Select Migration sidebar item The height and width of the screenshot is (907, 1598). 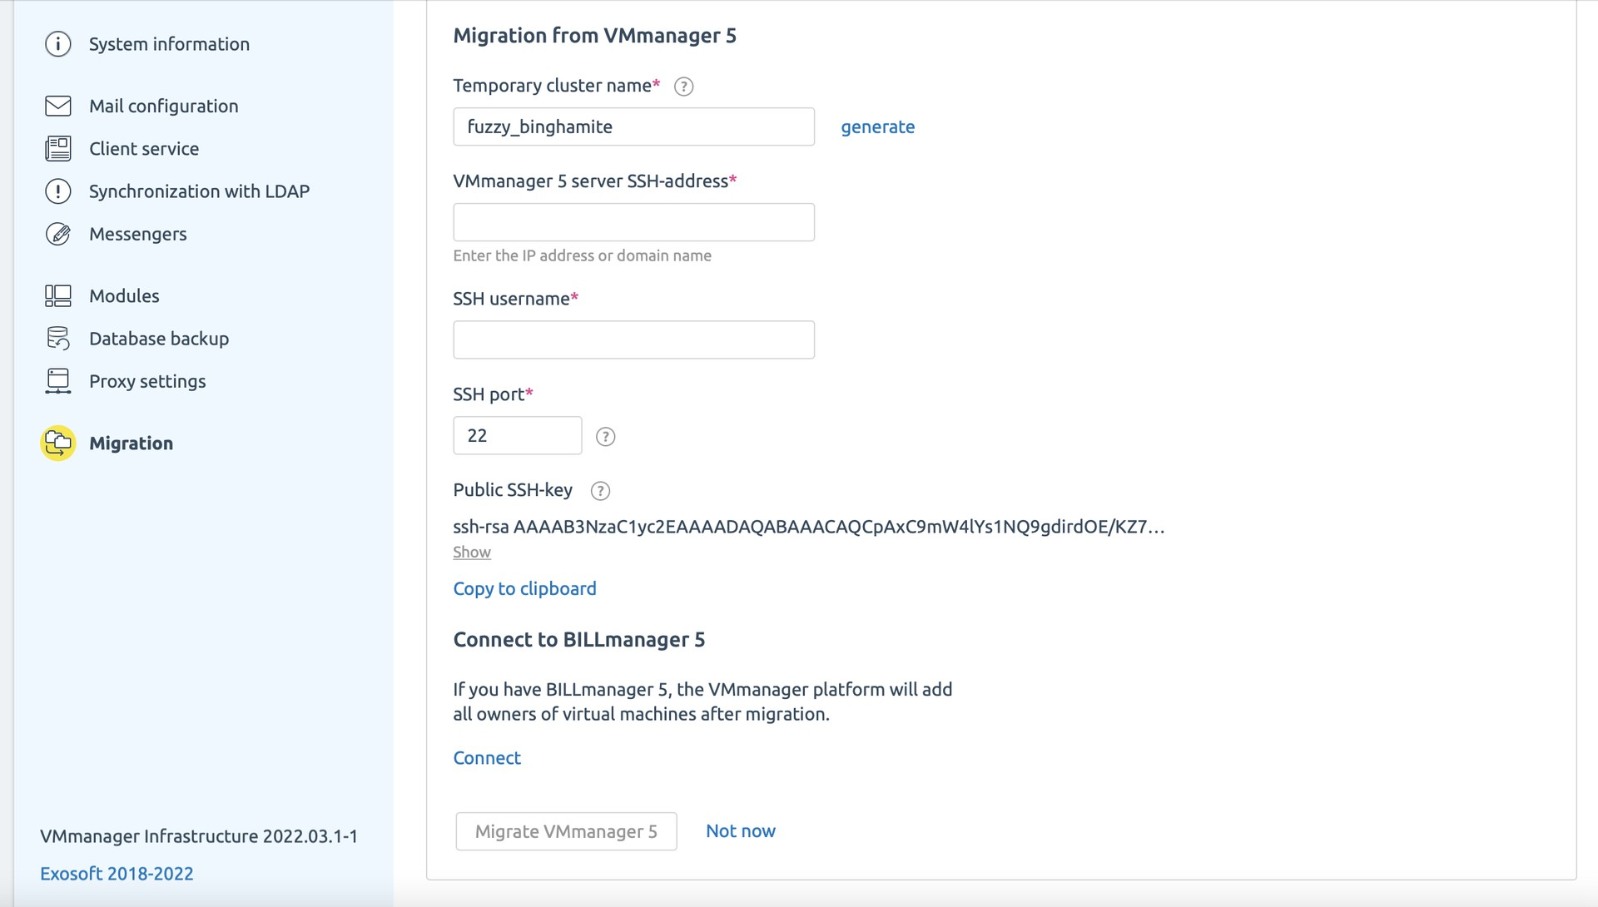click(131, 444)
